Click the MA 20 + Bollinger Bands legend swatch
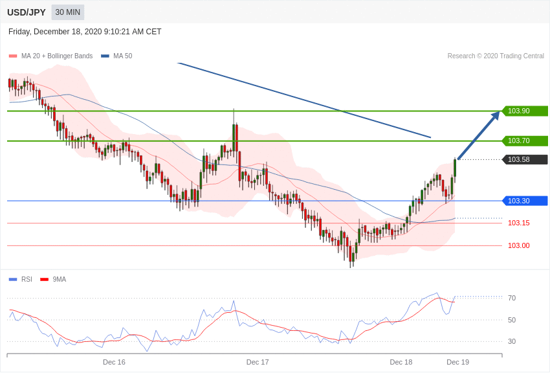This screenshot has height=373, width=550. click(13, 56)
